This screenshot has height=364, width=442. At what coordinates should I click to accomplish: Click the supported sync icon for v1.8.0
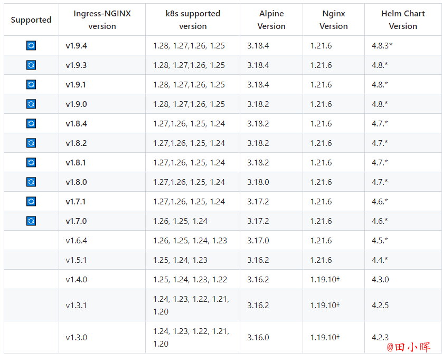[31, 182]
